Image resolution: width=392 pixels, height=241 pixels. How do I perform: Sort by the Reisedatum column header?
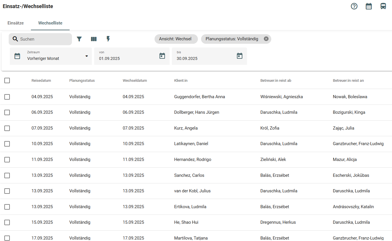tap(41, 81)
